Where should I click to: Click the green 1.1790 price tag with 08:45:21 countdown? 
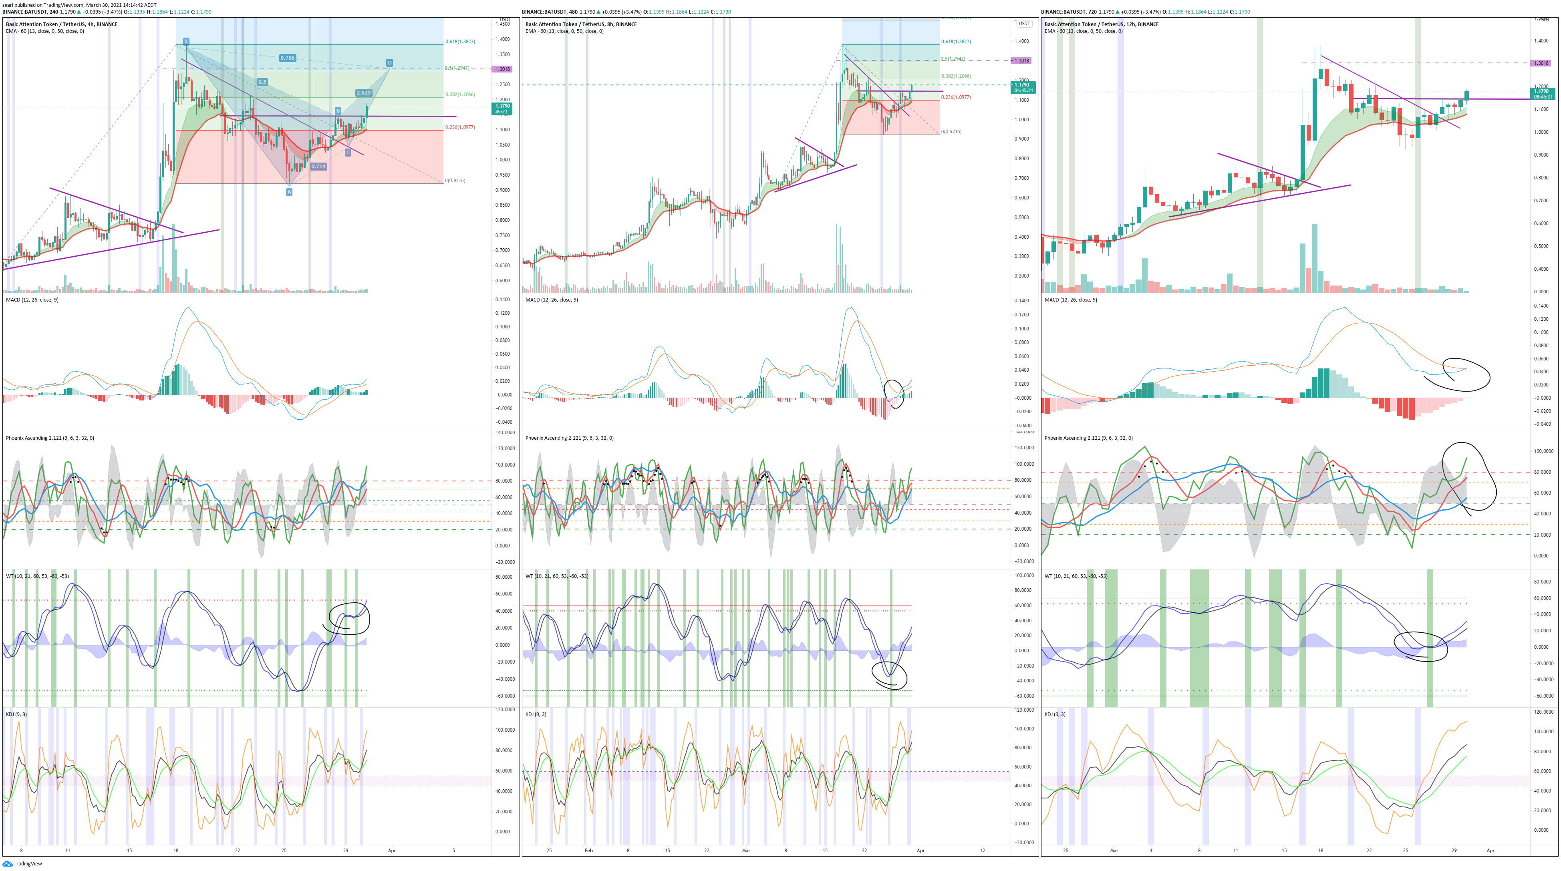(x=1542, y=94)
